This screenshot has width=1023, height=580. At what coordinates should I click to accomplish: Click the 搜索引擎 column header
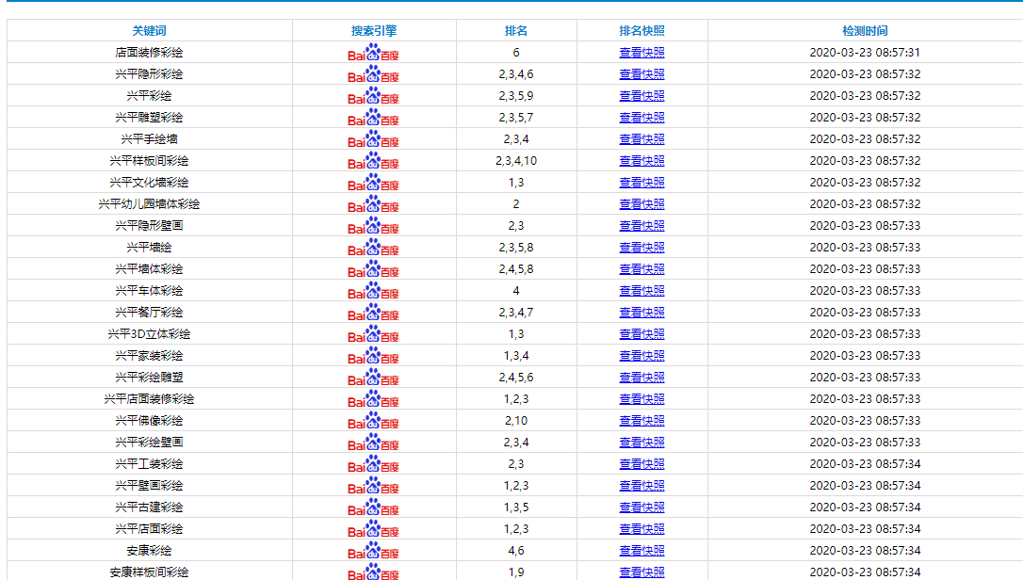[374, 31]
